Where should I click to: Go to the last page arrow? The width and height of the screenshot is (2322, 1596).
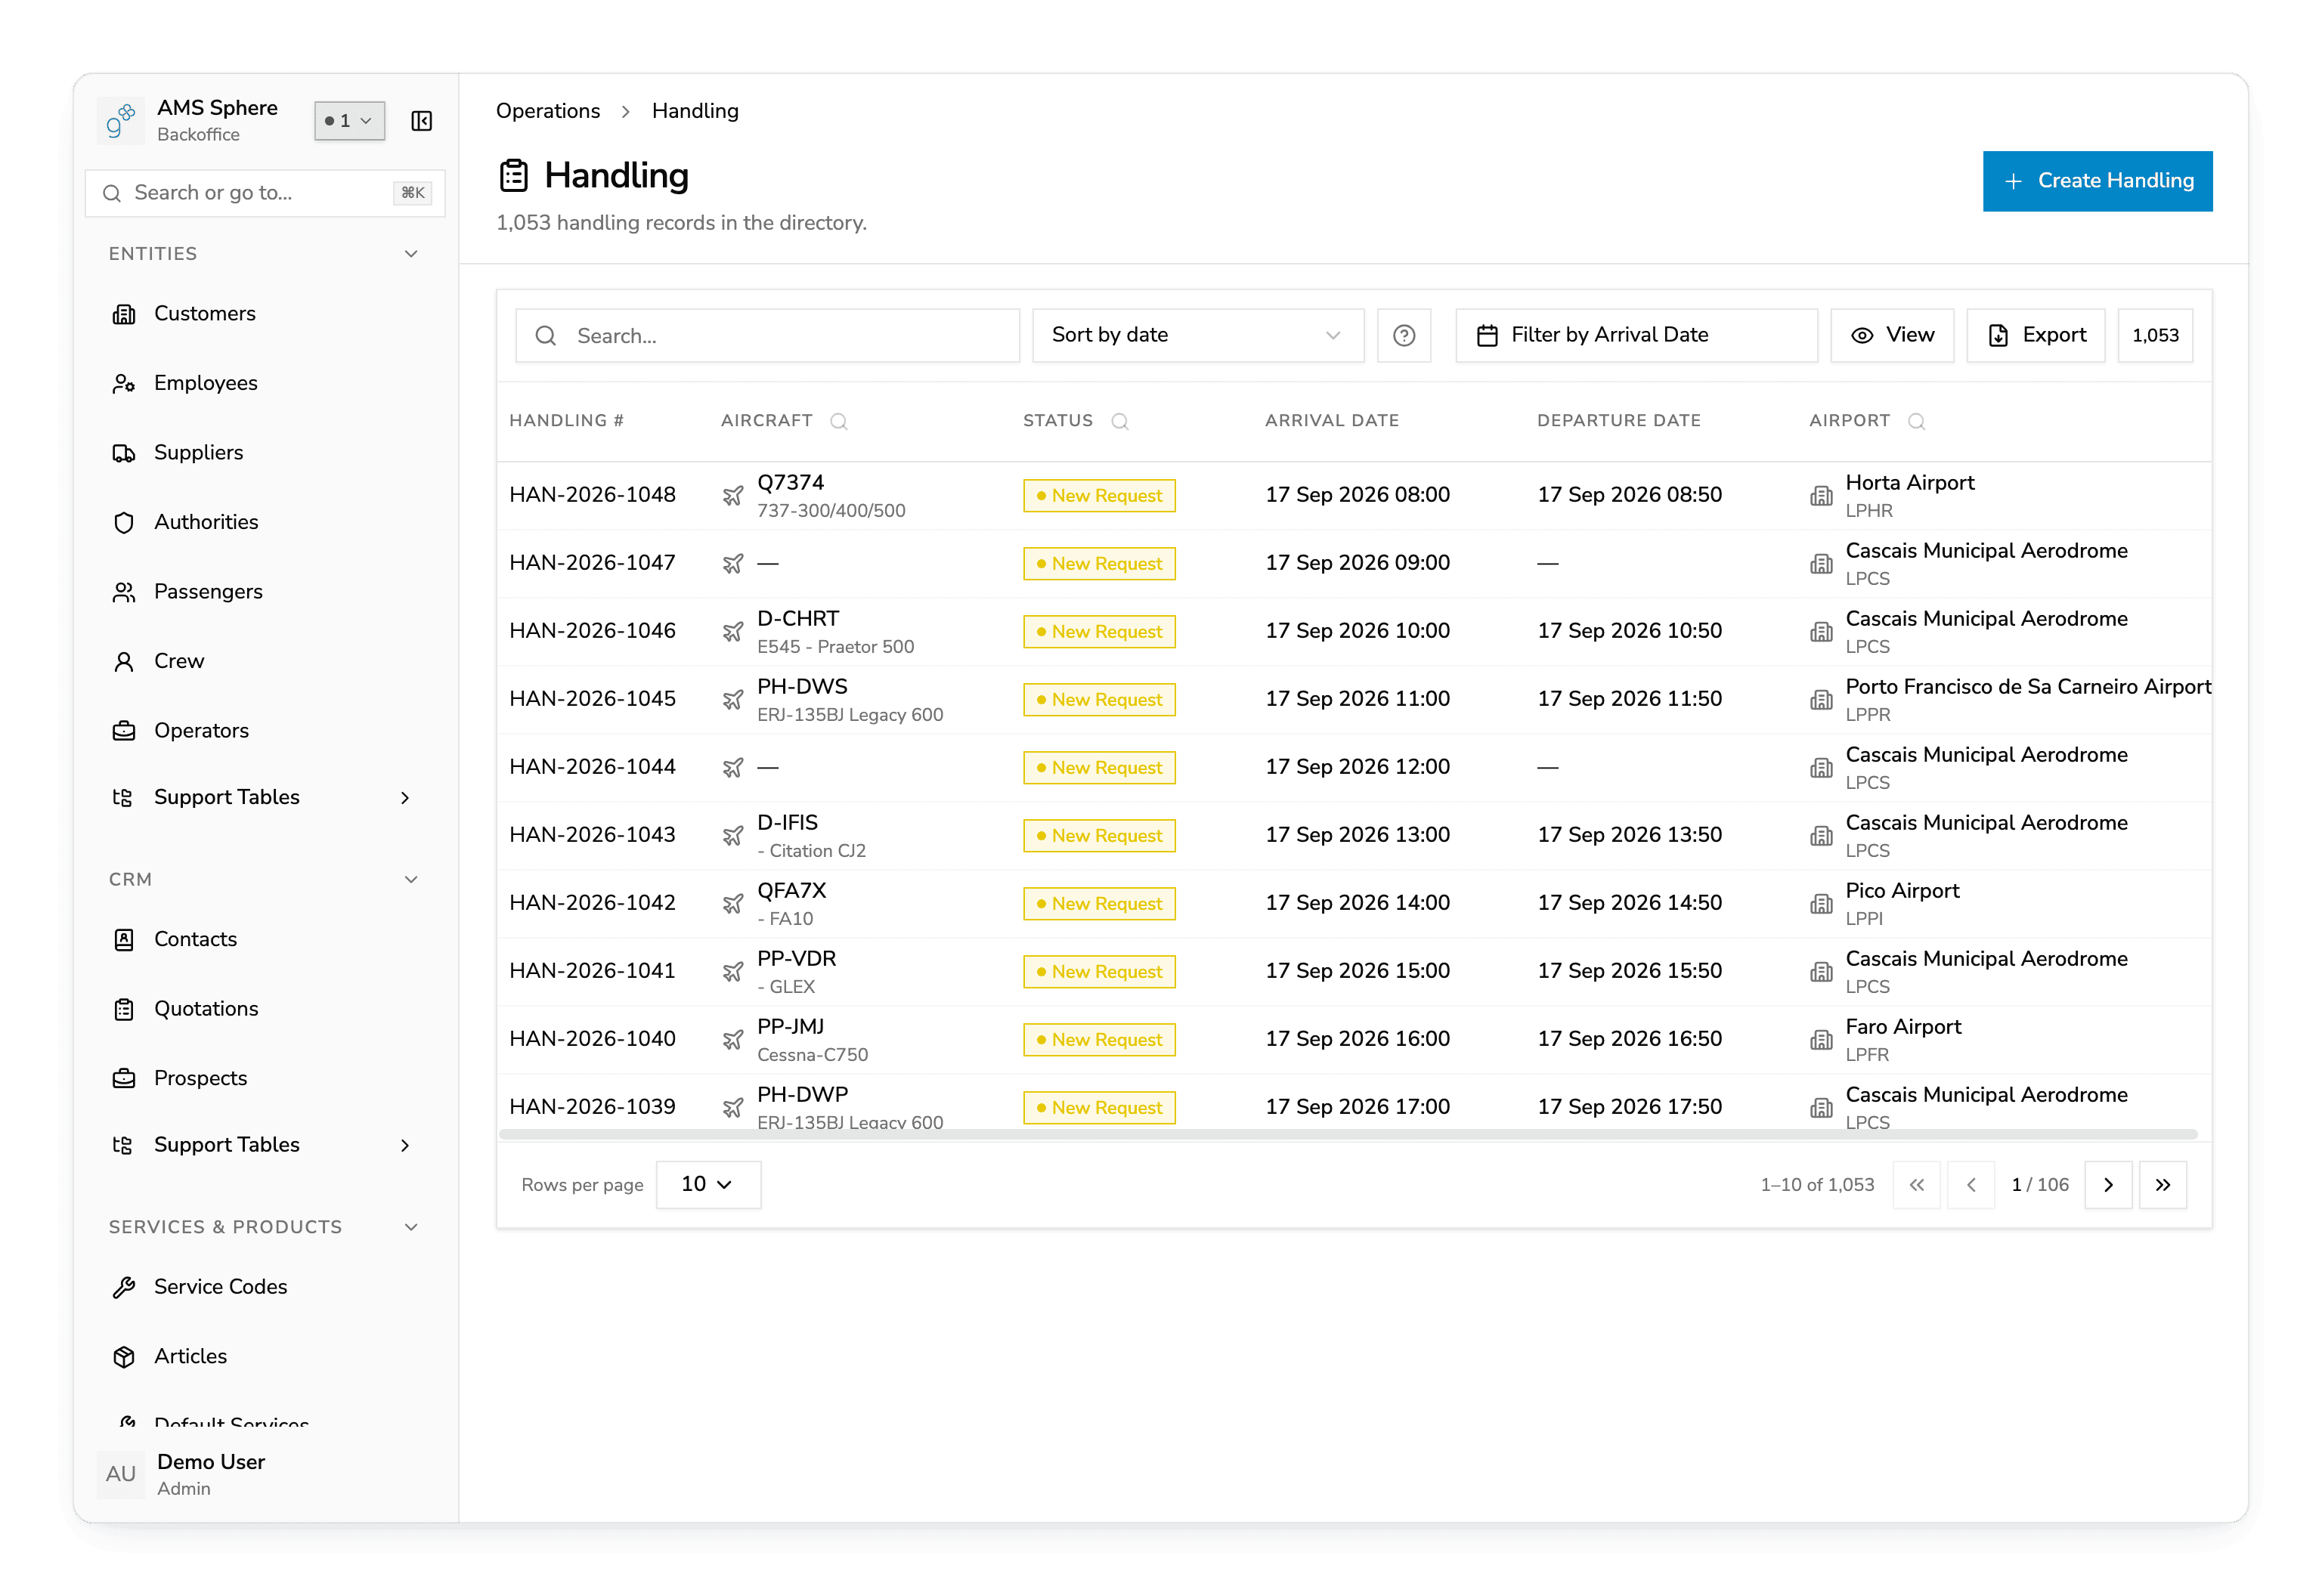click(2162, 1184)
